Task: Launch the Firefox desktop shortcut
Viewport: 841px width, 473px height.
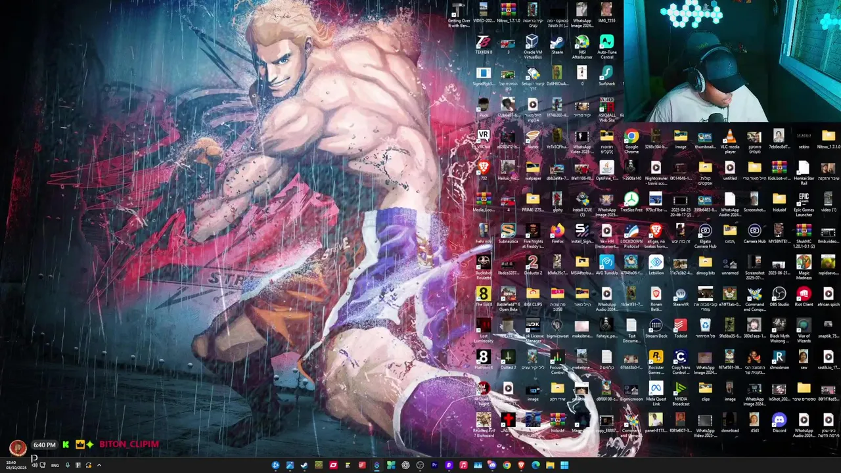Action: [557, 234]
